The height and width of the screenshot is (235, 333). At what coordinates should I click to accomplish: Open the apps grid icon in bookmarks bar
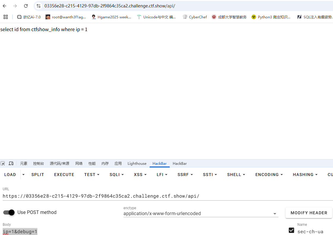coord(6,17)
